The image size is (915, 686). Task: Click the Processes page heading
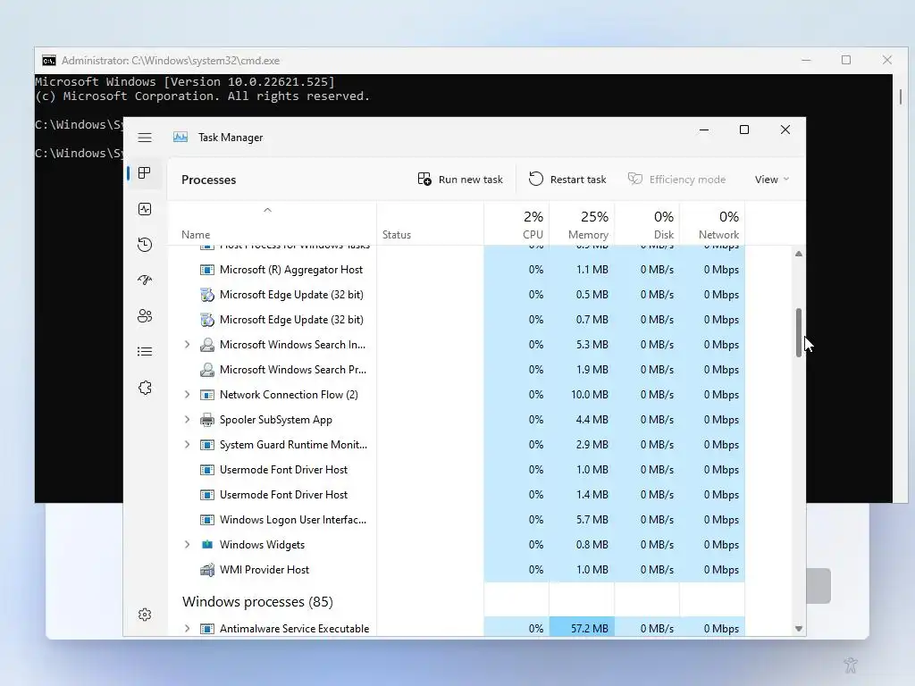(x=208, y=180)
